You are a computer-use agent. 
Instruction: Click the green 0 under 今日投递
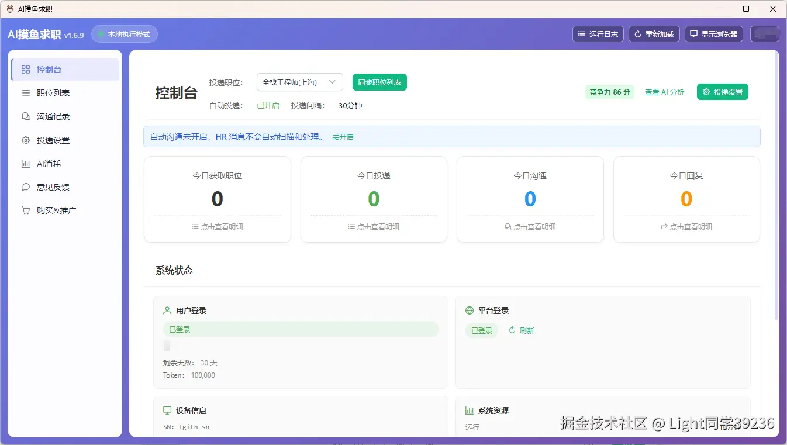[x=374, y=199]
